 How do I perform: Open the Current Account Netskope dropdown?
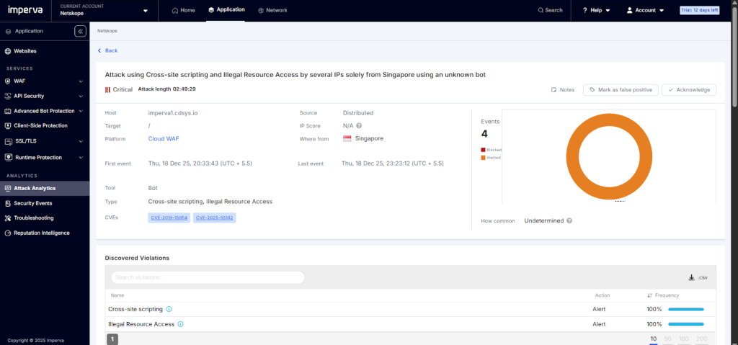point(104,10)
